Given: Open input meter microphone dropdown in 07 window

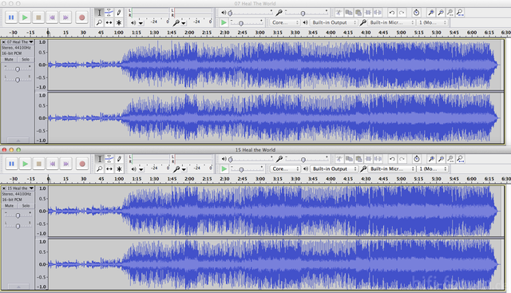Looking at the screenshot, I should click(184, 23).
